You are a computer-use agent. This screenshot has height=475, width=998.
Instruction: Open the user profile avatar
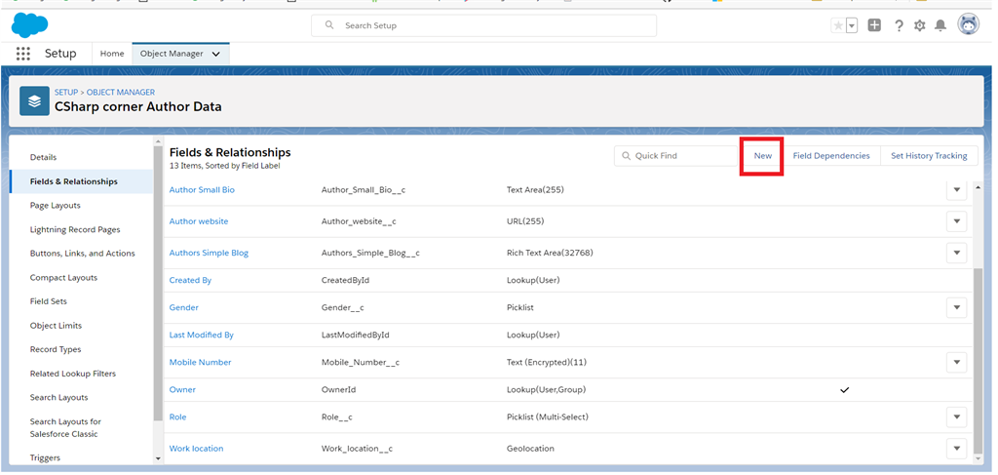pyautogui.click(x=969, y=24)
